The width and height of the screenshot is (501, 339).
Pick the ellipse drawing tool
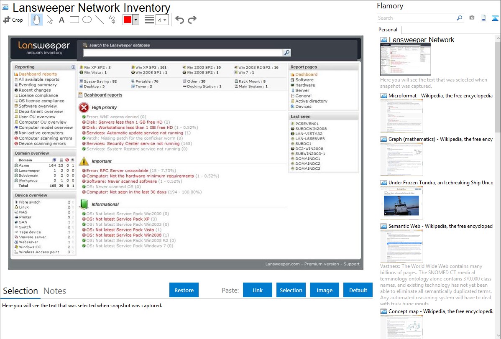tap(87, 20)
